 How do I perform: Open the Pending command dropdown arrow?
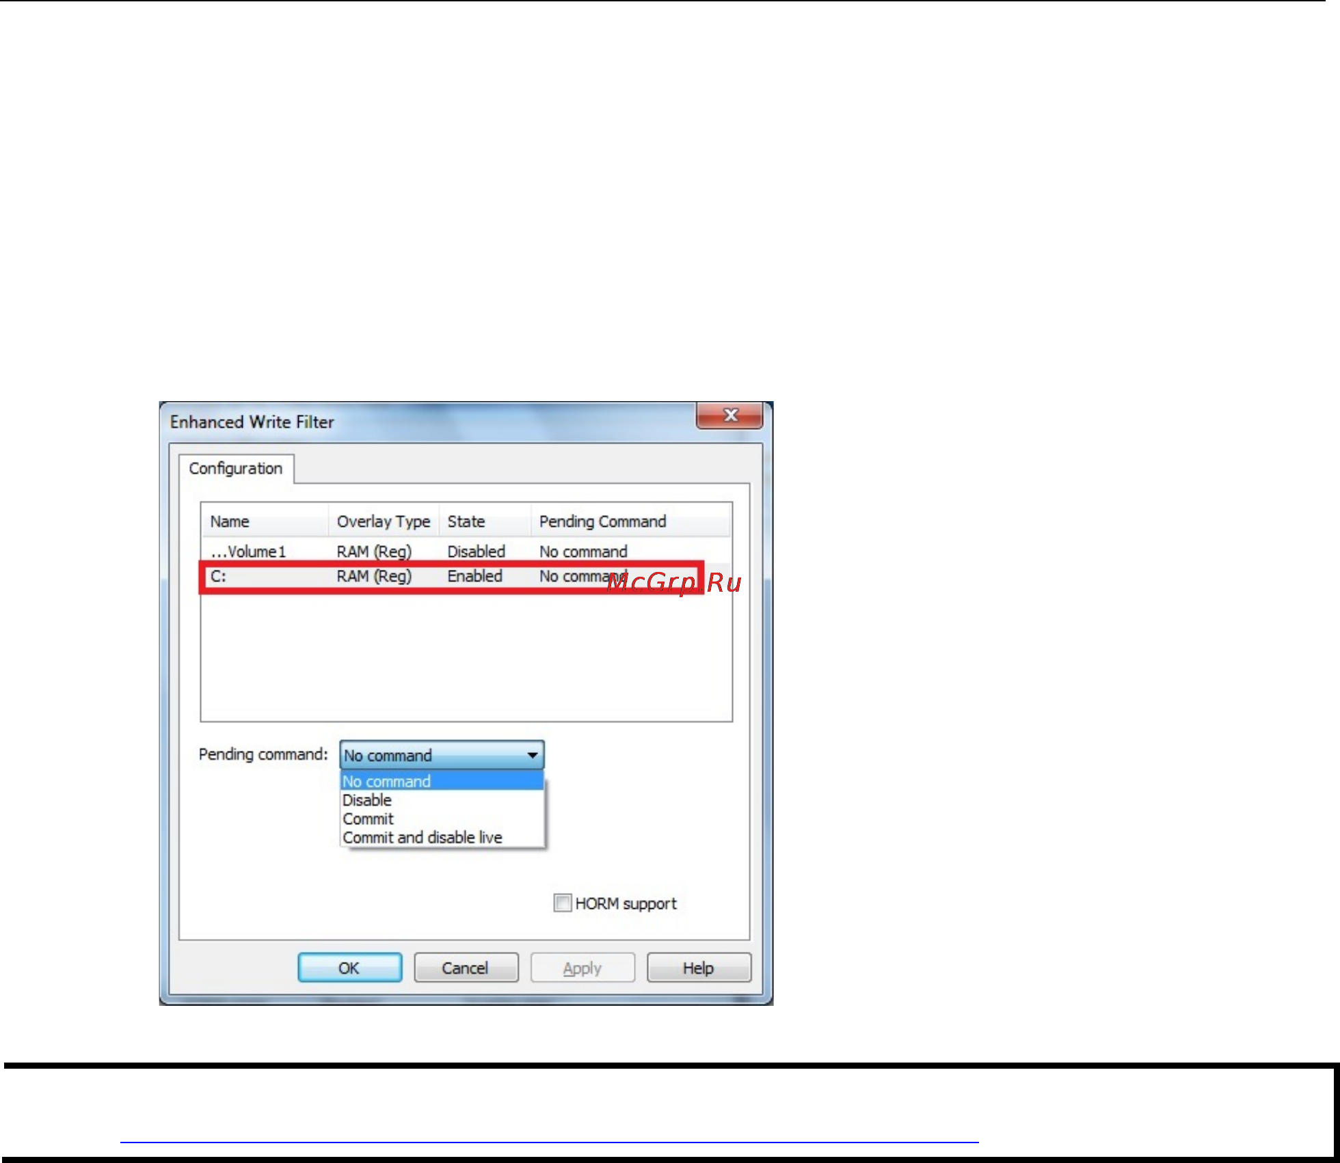533,755
